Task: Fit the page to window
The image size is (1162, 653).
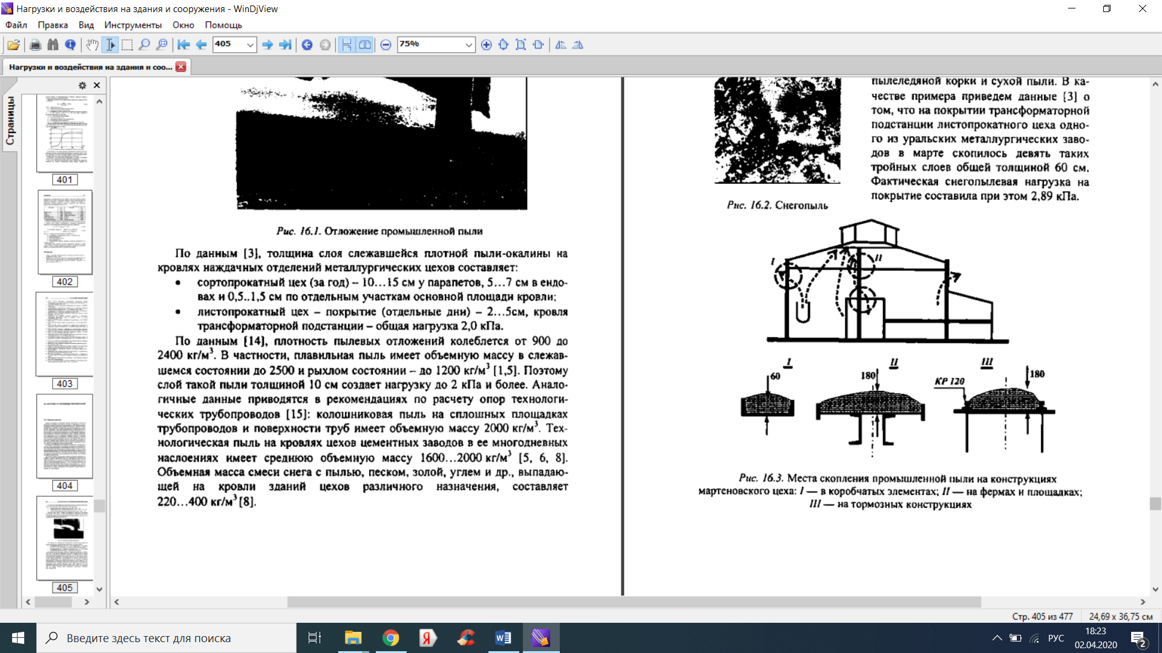Action: (520, 45)
